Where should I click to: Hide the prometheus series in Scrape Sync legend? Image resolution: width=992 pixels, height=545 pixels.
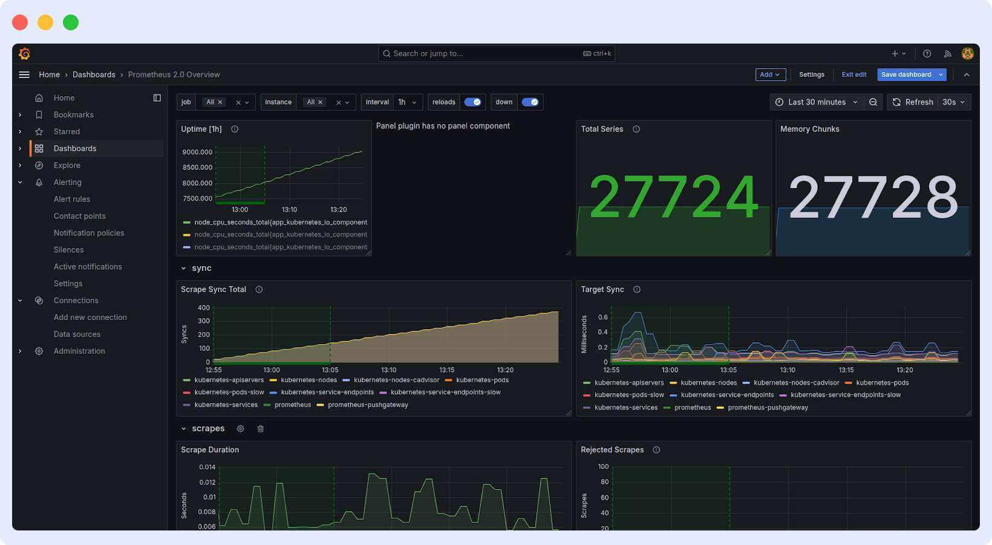point(293,405)
